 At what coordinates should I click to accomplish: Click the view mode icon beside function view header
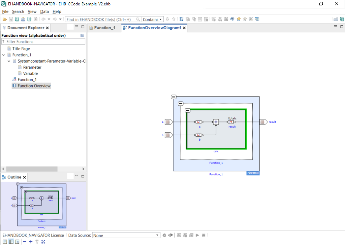(x=82, y=35)
